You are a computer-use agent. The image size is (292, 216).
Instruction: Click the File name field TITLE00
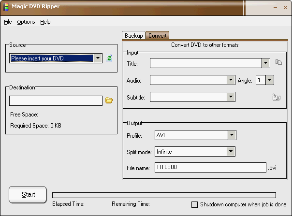(x=210, y=167)
